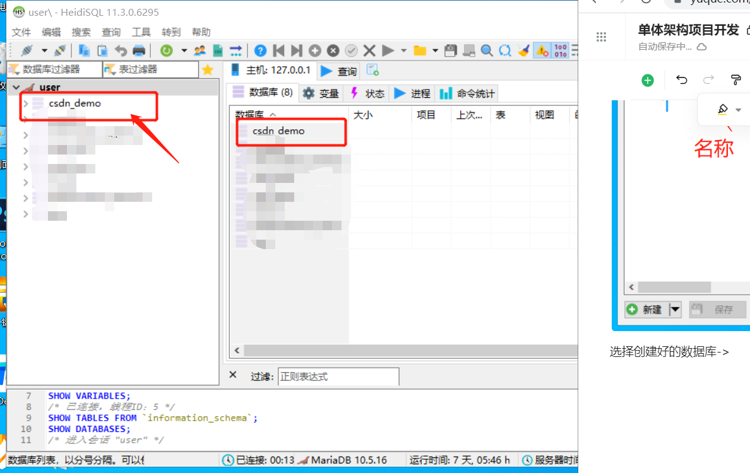Toggle the binary 100 010 icon

click(560, 50)
